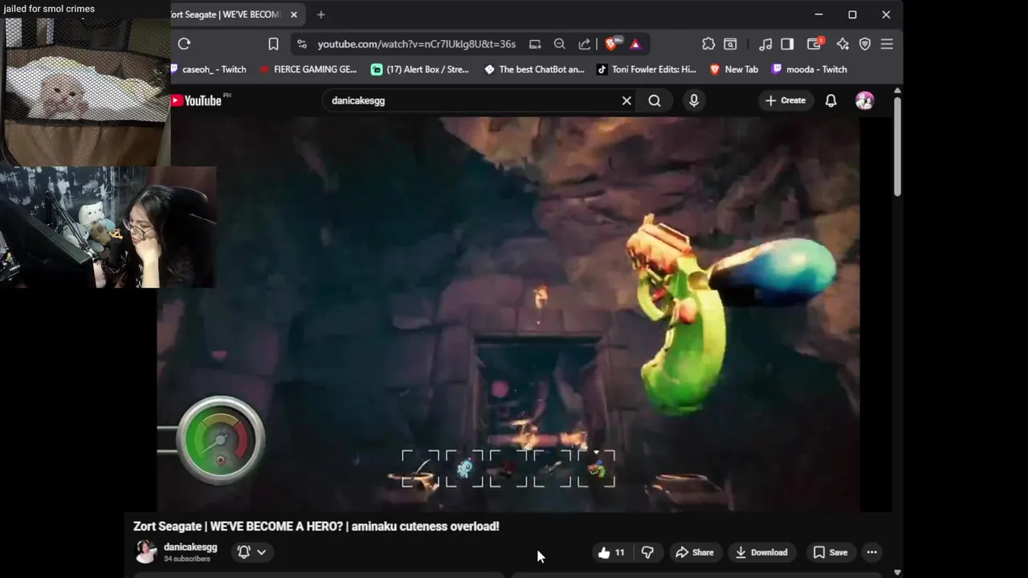Open Brave Rewards triangle icon
This screenshot has width=1028, height=578.
pyautogui.click(x=635, y=44)
